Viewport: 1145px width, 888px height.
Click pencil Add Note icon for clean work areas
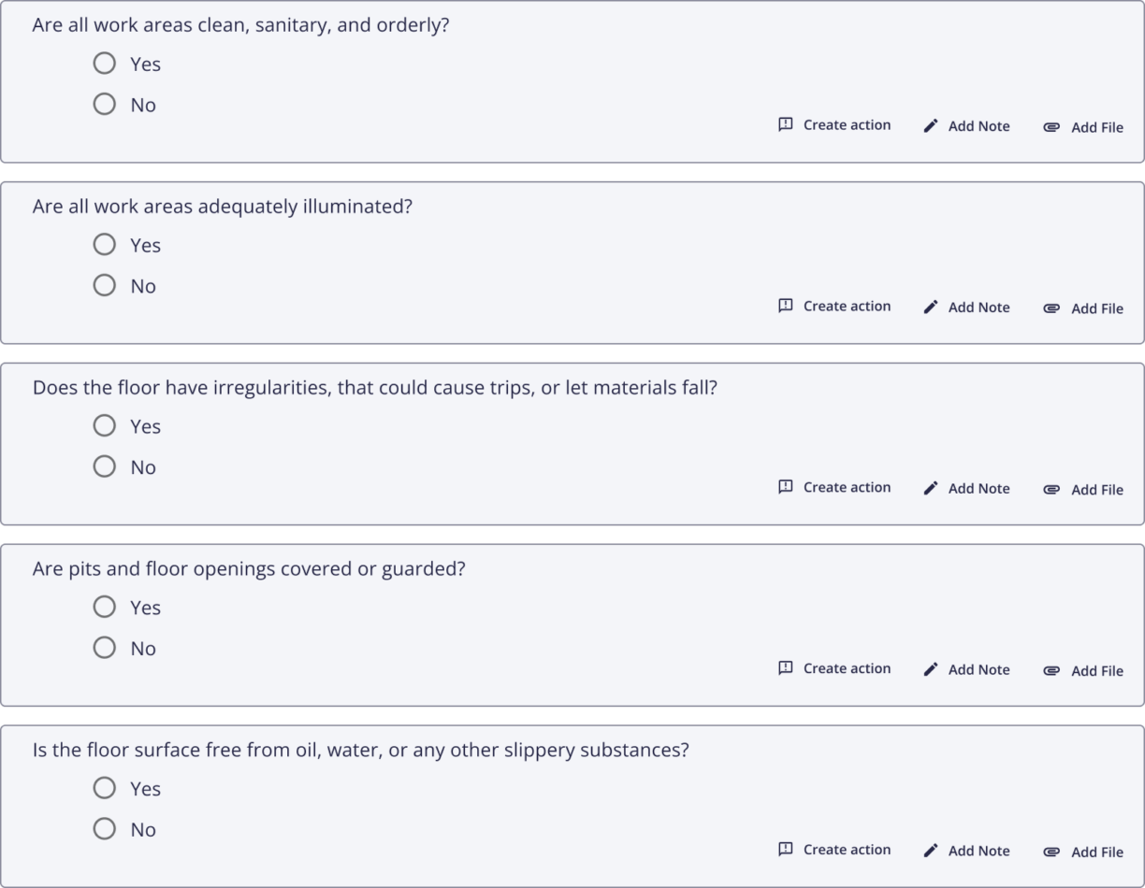pyautogui.click(x=930, y=126)
